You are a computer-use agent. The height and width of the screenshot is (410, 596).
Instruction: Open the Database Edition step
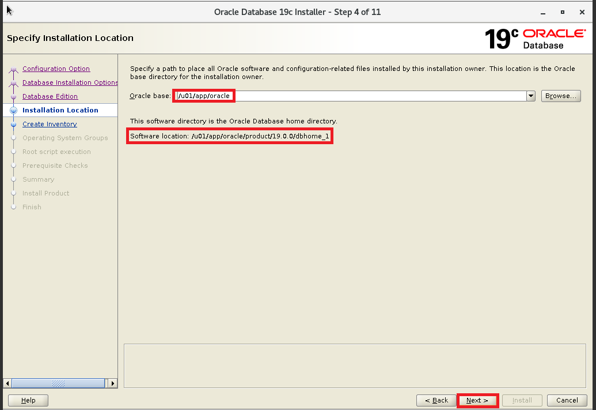pyautogui.click(x=50, y=96)
